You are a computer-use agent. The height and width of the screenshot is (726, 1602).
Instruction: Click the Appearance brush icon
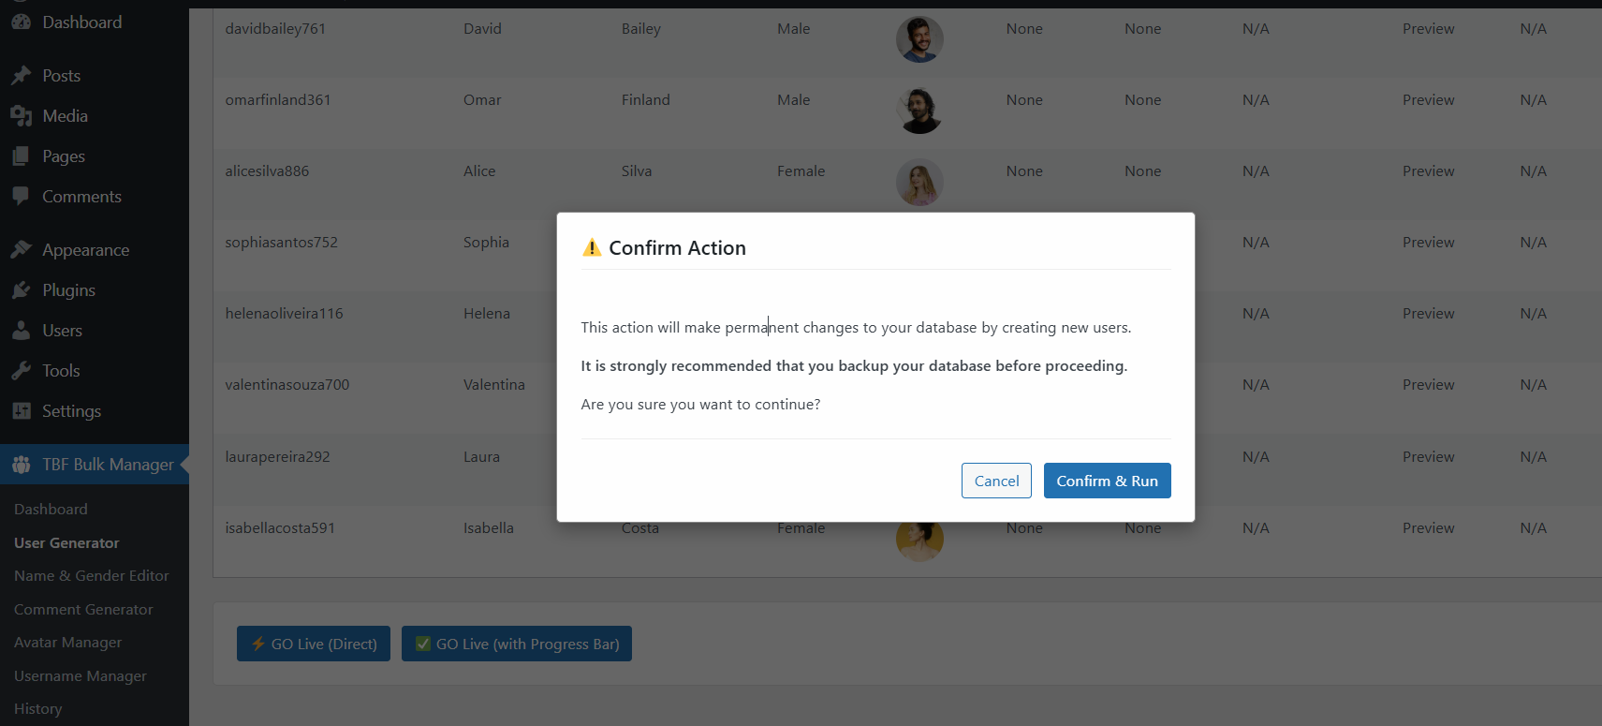[21, 250]
